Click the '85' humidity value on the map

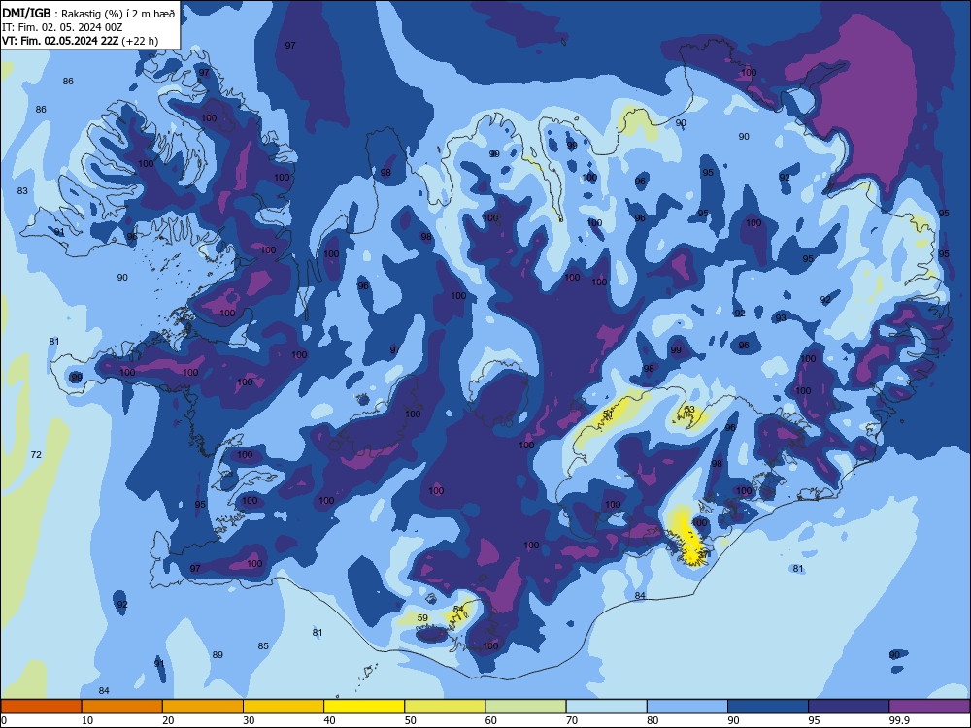click(x=263, y=645)
